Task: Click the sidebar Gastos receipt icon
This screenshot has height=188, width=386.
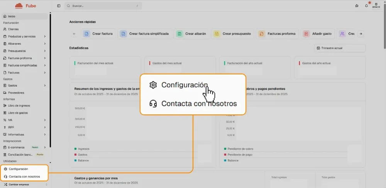Action: (x=5, y=86)
